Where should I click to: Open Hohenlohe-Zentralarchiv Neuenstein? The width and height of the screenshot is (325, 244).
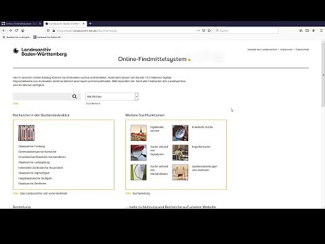click(x=41, y=168)
